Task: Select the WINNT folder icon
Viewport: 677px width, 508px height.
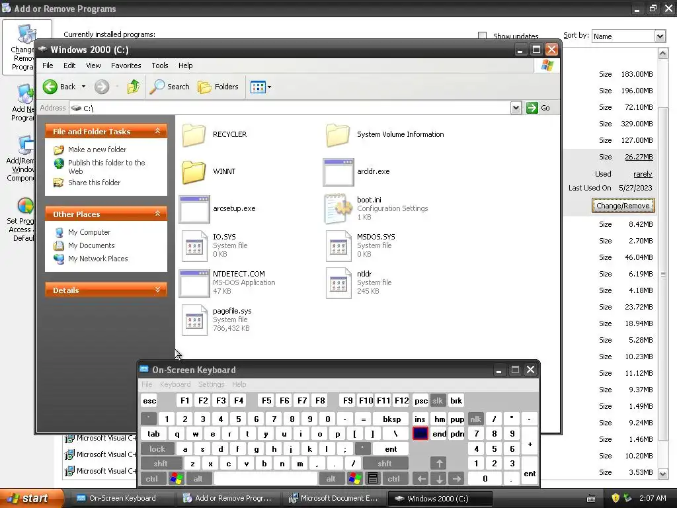Action: [x=194, y=171]
